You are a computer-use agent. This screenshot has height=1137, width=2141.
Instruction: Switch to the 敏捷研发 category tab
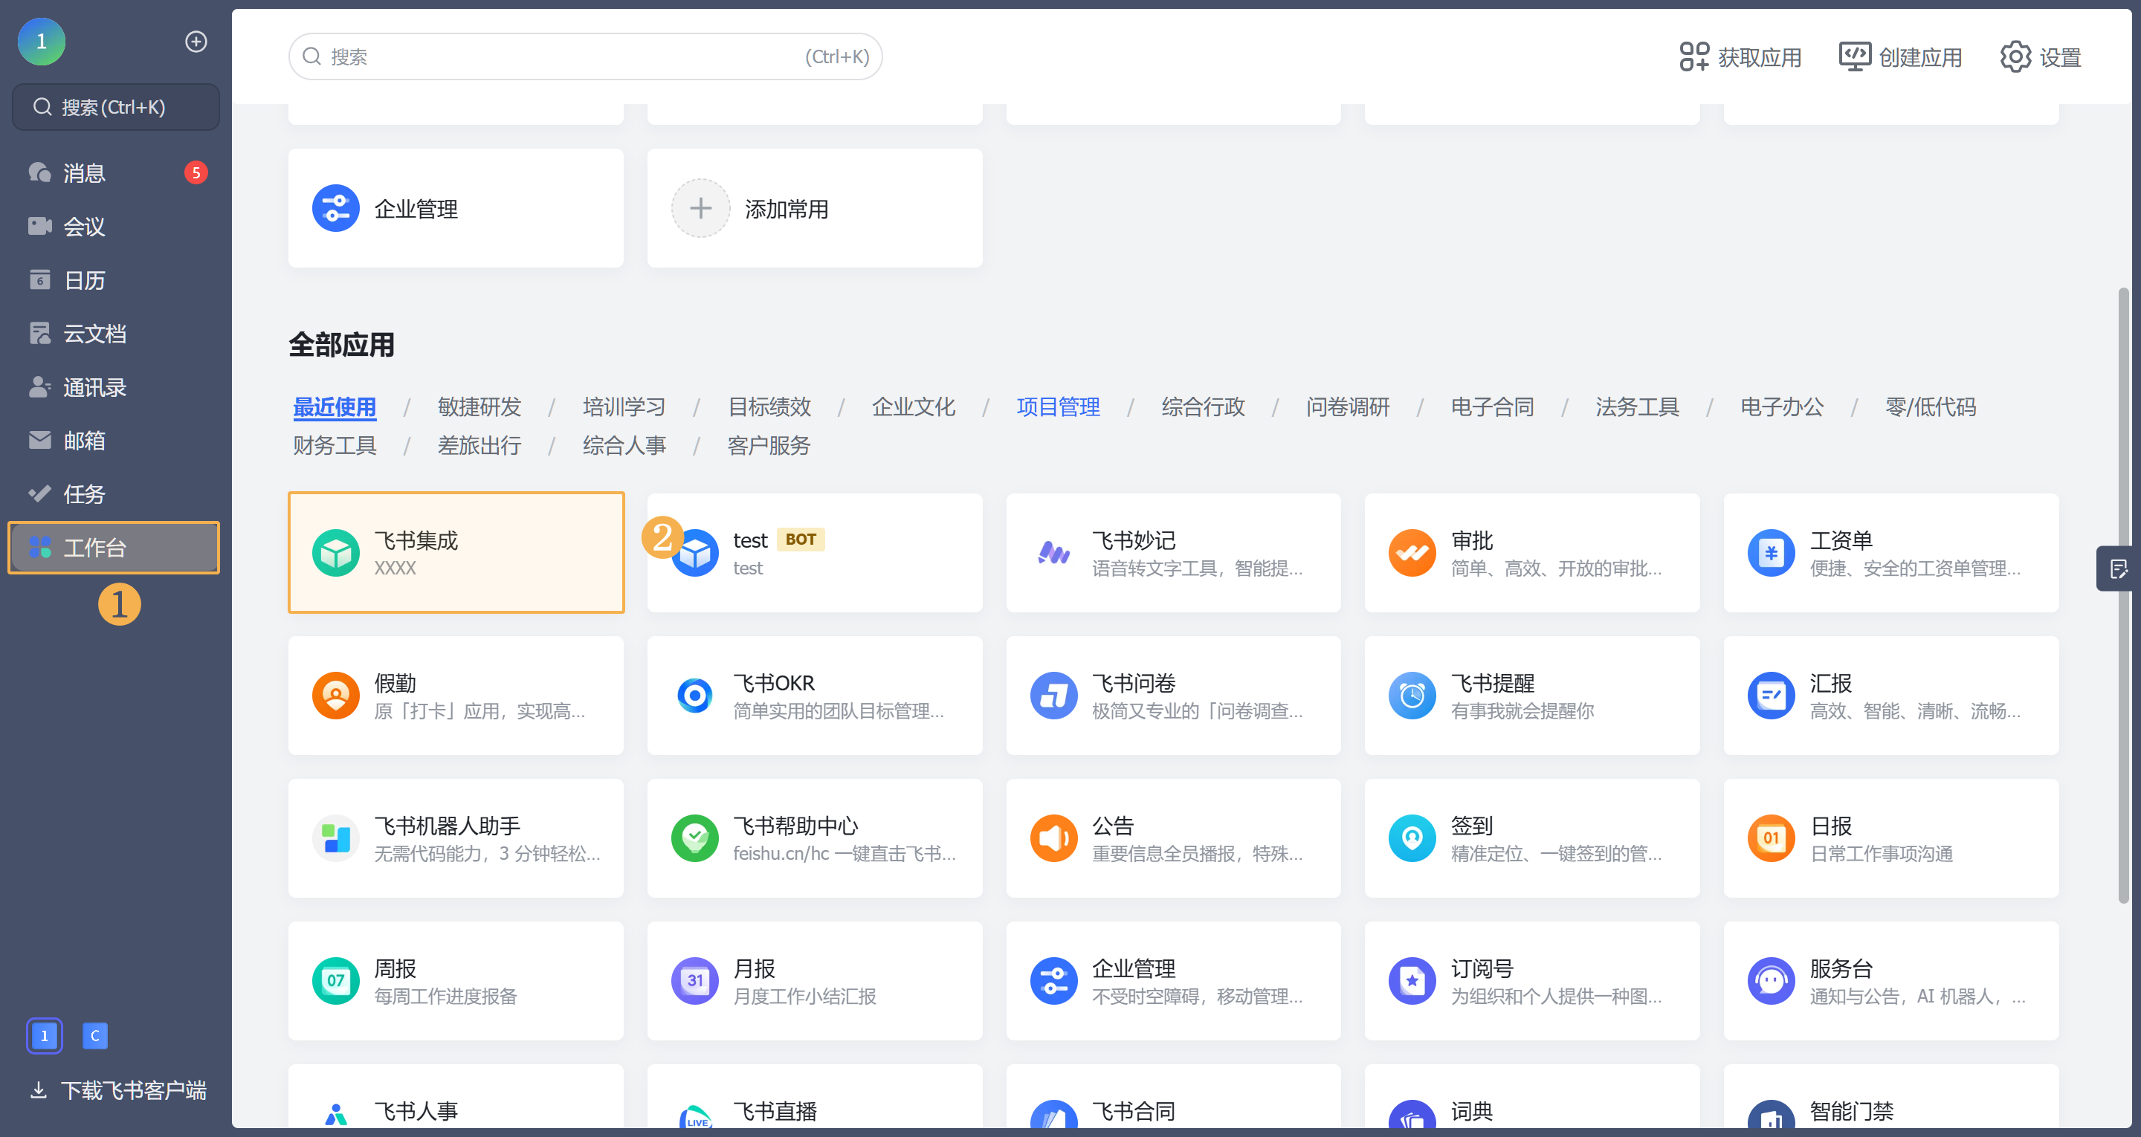pyautogui.click(x=479, y=406)
